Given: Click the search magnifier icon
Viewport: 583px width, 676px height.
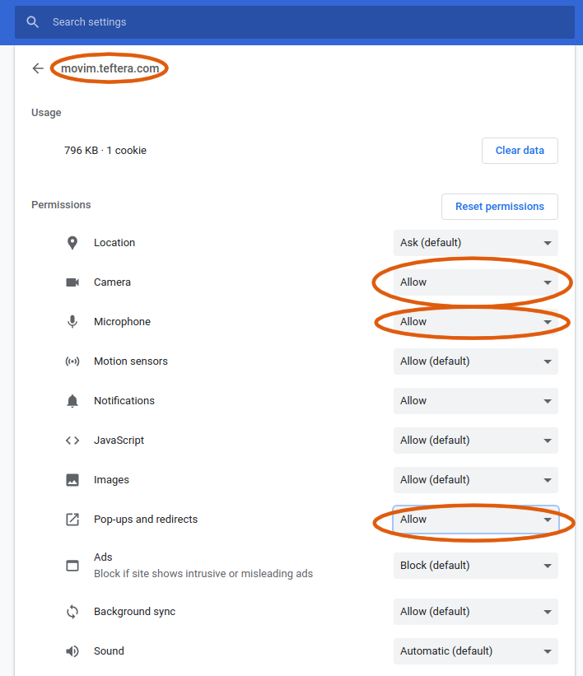Looking at the screenshot, I should tap(33, 22).
